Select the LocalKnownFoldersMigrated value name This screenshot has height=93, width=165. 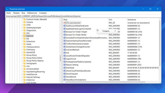[78, 56]
